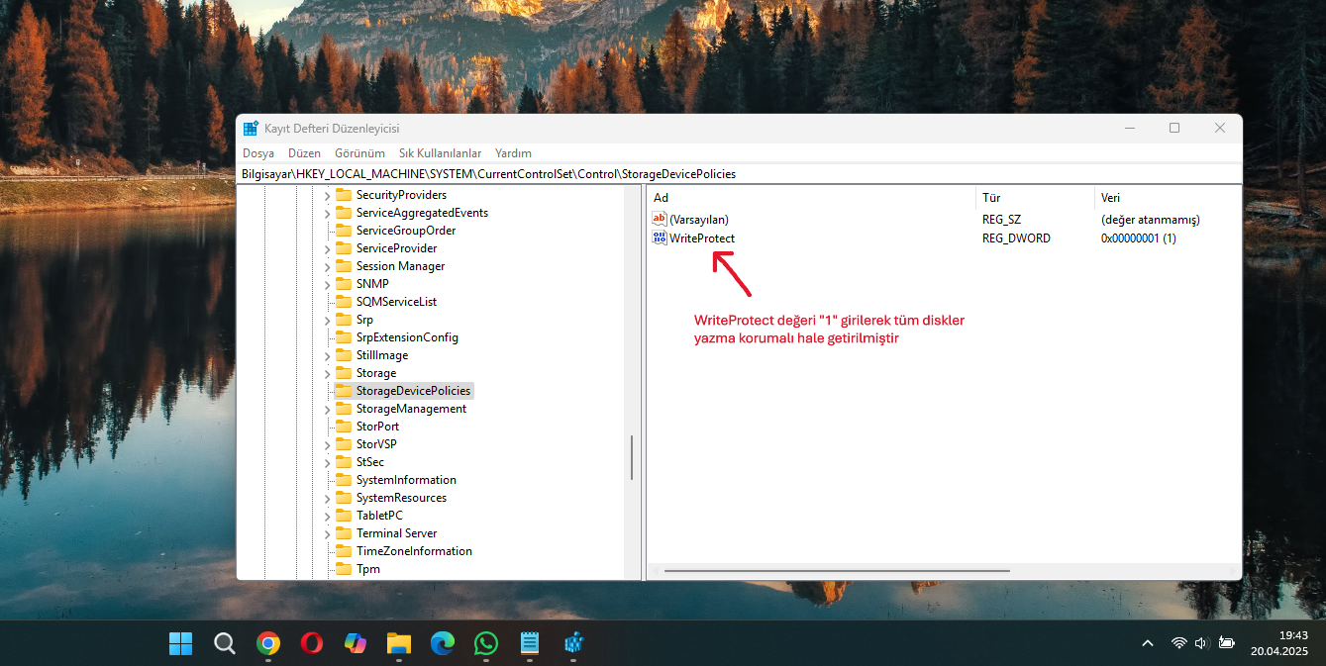This screenshot has height=666, width=1326.
Task: Expand the StorageManagement key
Action: coord(327,409)
